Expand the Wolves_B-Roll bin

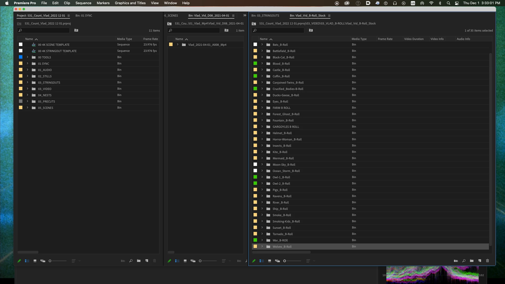tap(262, 247)
